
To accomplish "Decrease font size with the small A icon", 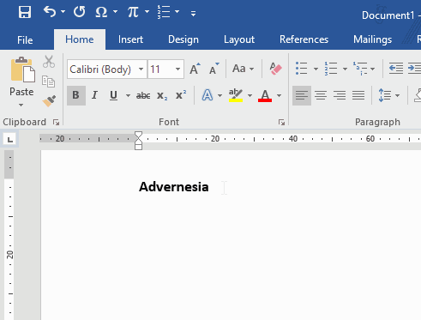I will pos(214,69).
